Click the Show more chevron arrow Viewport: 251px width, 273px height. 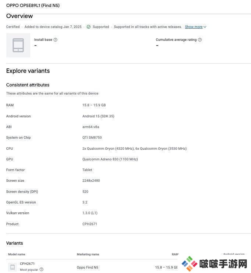coord(205,27)
